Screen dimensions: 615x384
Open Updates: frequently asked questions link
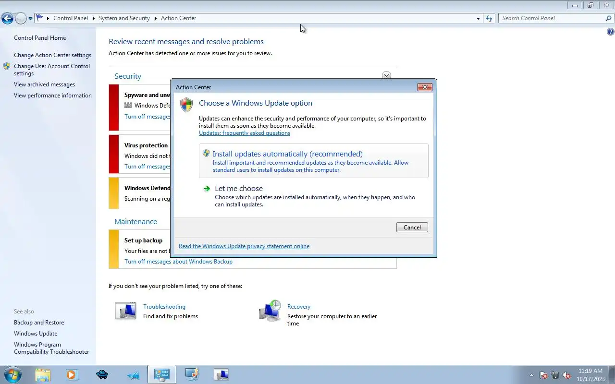245,133
